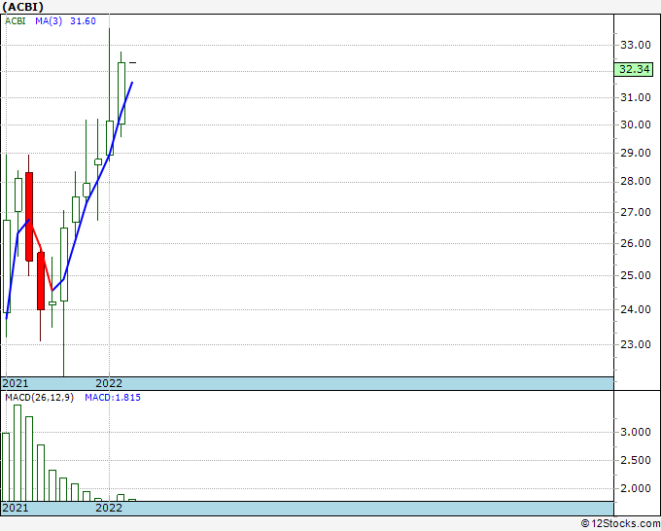Click the MA(3) indicator label
661x531 pixels.
point(49,21)
